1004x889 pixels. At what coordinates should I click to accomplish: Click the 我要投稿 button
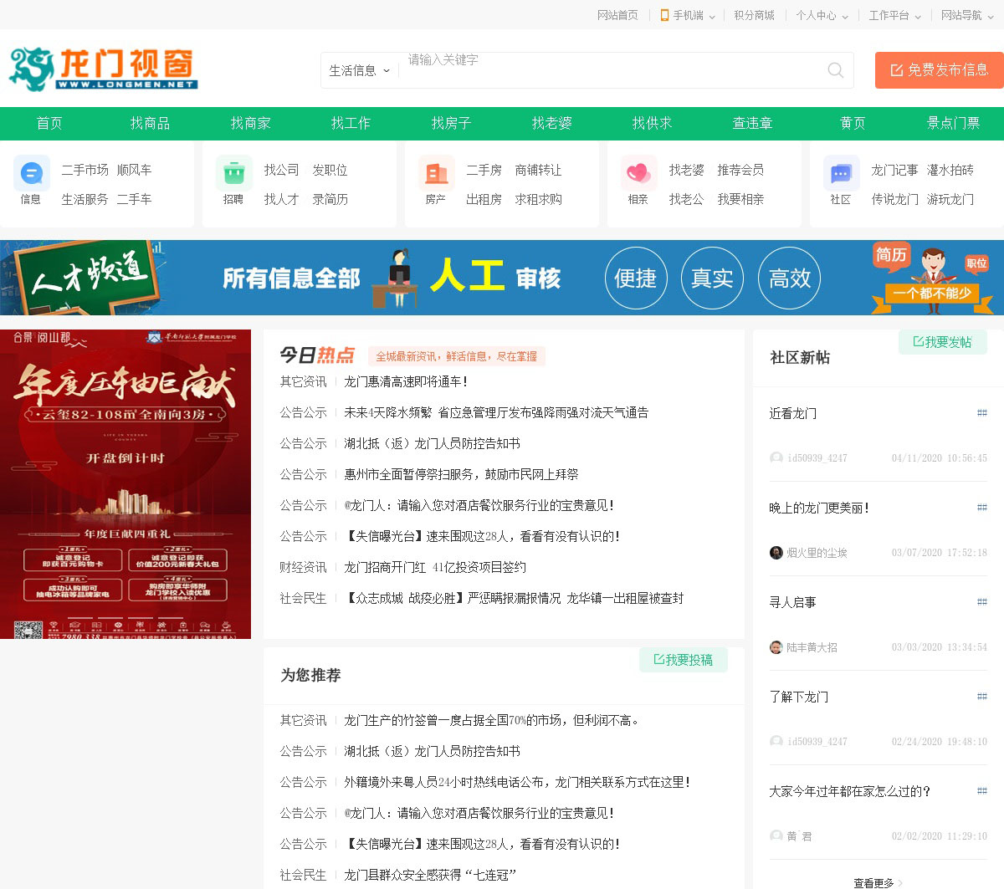pyautogui.click(x=683, y=660)
